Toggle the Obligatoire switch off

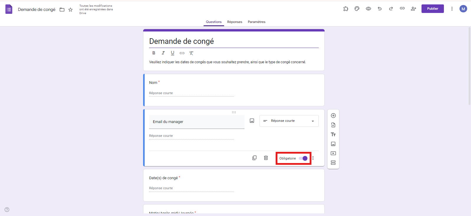click(x=303, y=158)
